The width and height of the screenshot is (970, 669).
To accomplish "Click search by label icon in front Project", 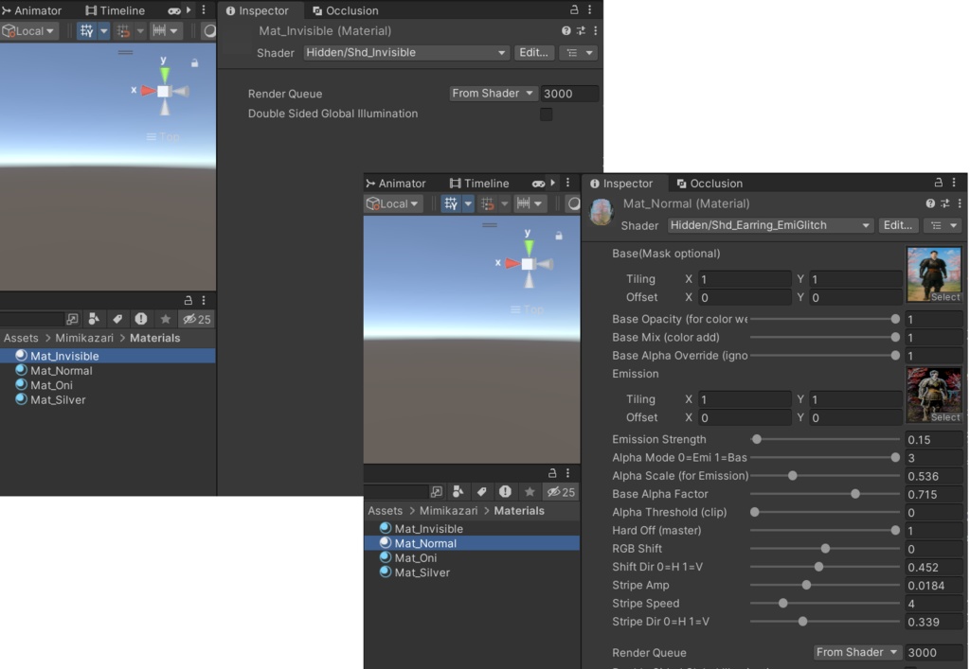I will coord(481,492).
